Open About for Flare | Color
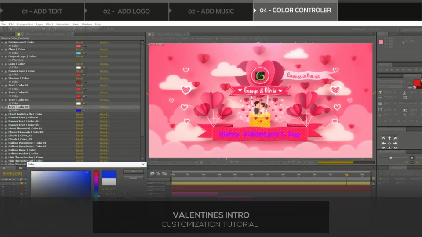This screenshot has width=422, height=237. (x=105, y=50)
